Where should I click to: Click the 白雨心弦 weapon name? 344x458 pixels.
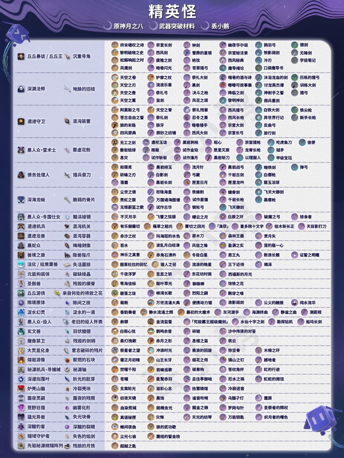(128, 331)
